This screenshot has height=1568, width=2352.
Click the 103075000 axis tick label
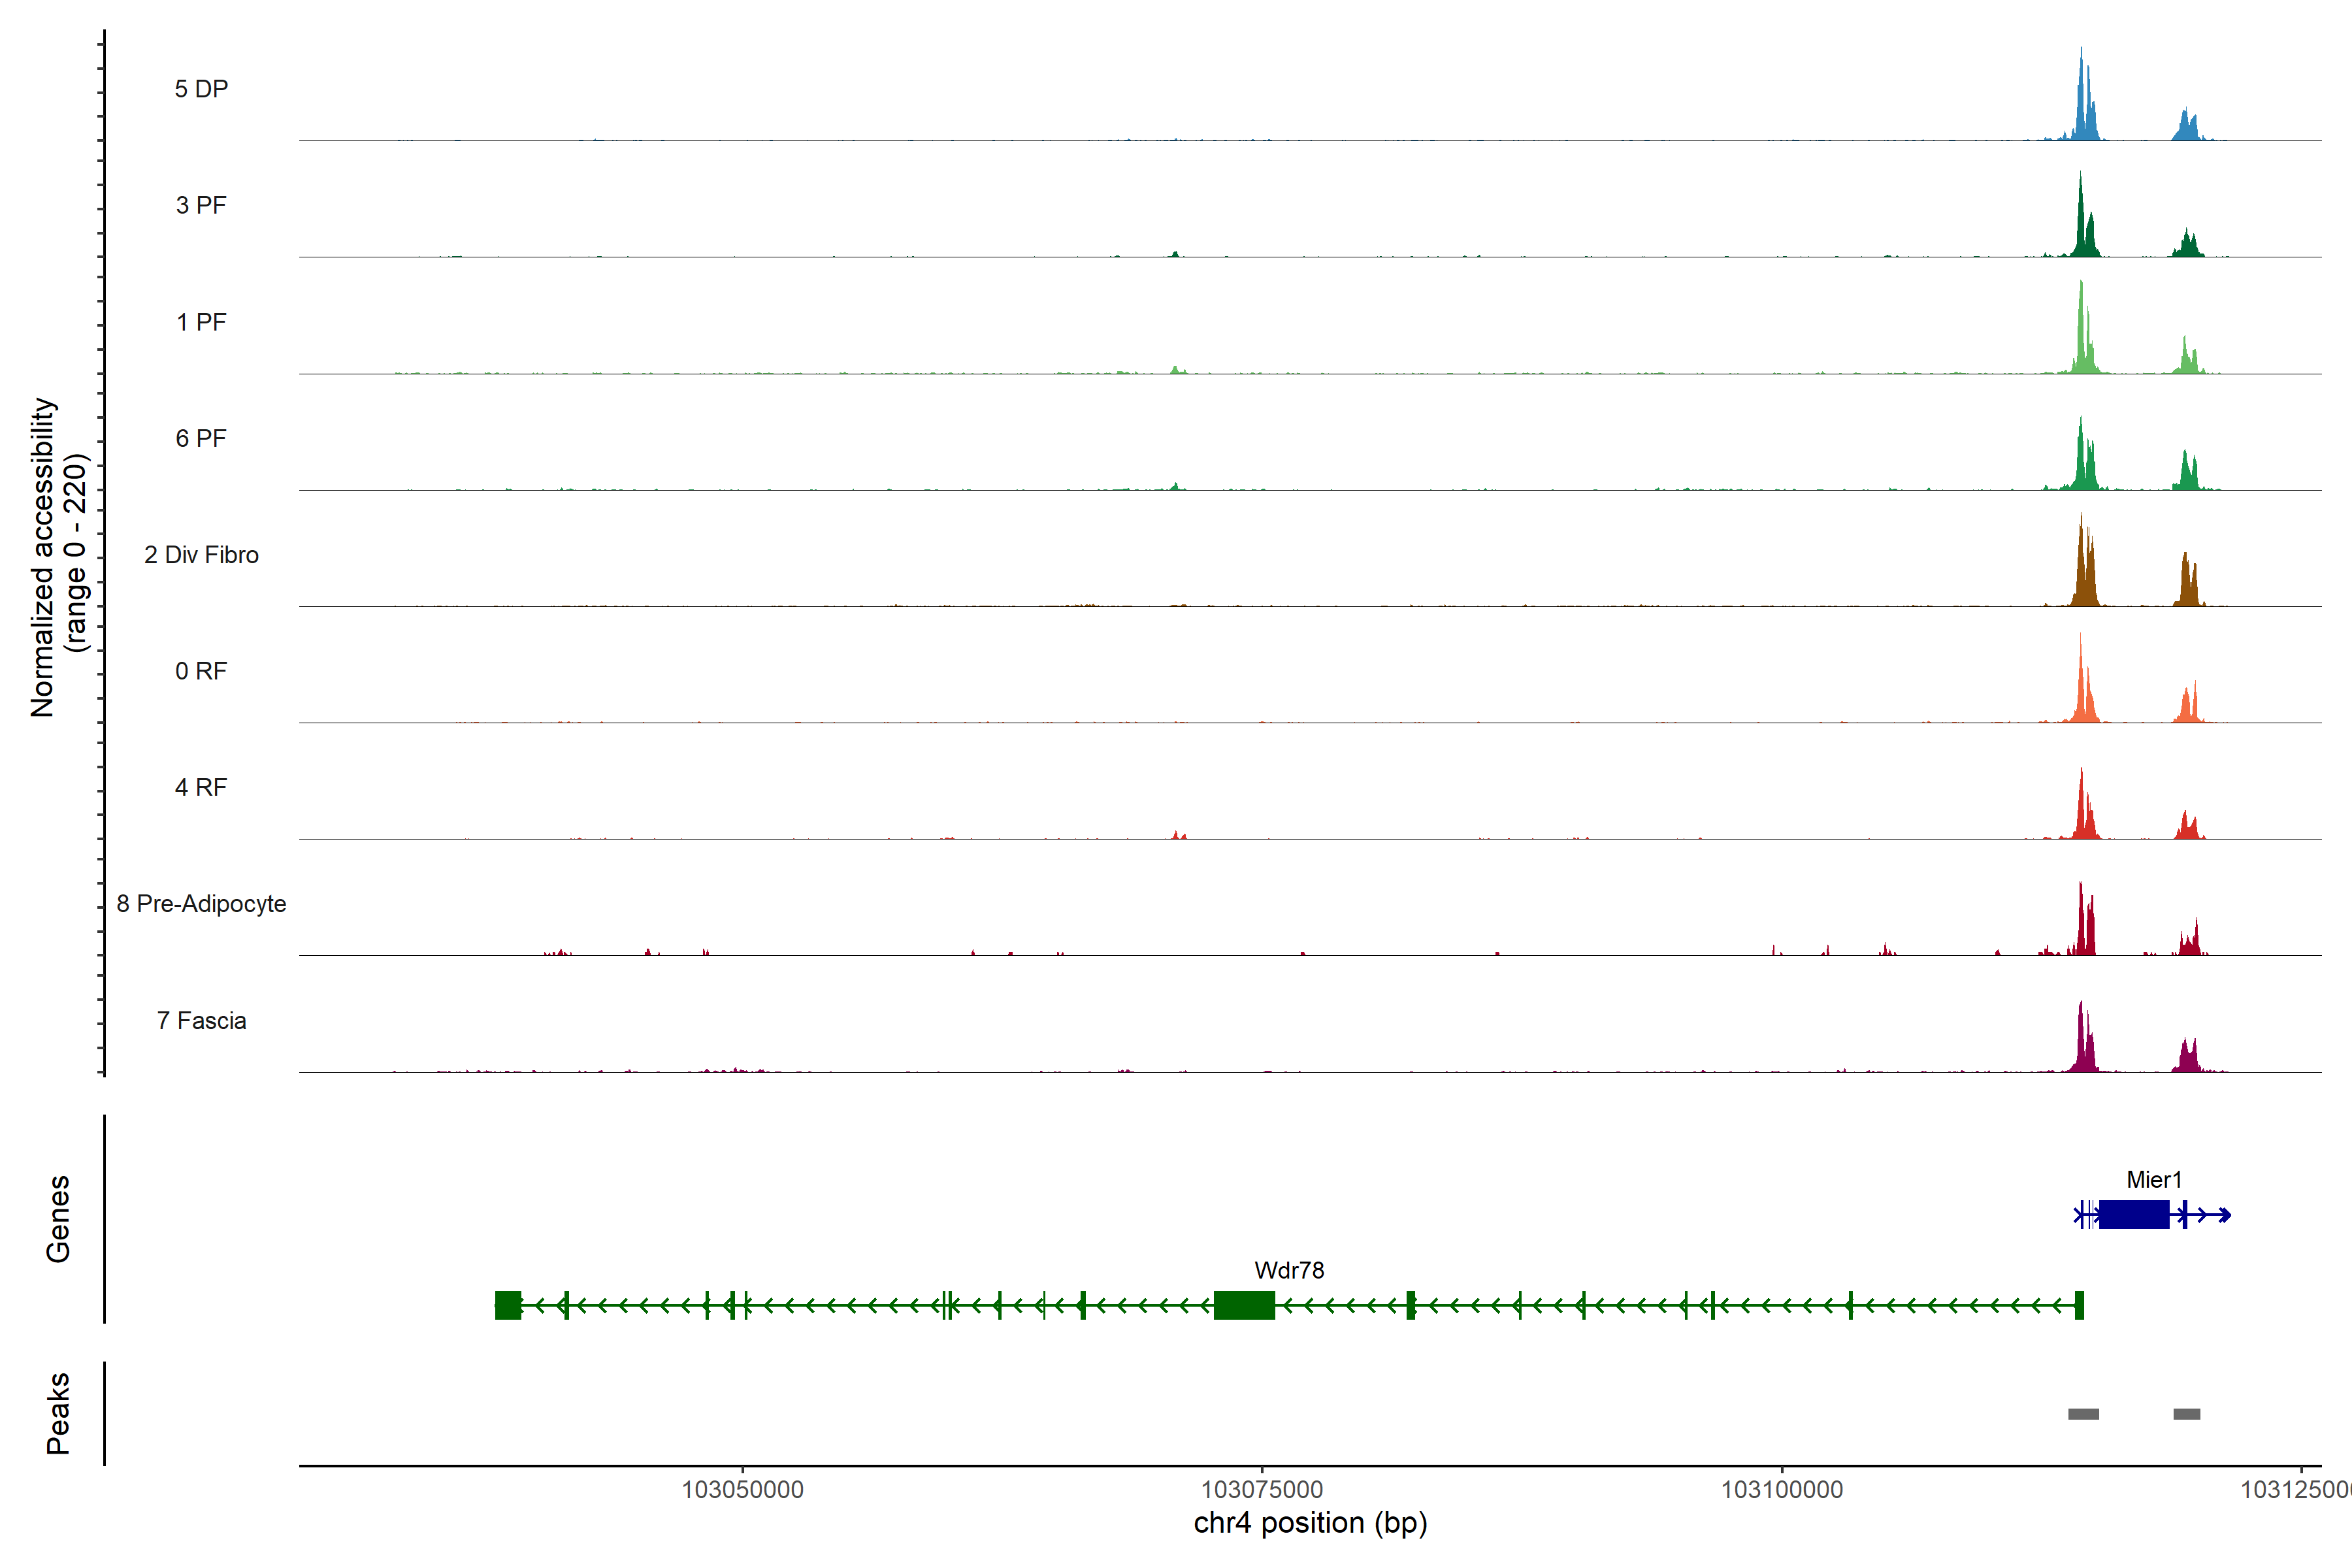[x=1261, y=1489]
